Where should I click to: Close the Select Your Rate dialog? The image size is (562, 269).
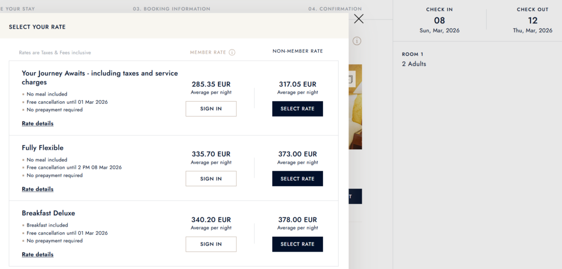click(x=359, y=19)
